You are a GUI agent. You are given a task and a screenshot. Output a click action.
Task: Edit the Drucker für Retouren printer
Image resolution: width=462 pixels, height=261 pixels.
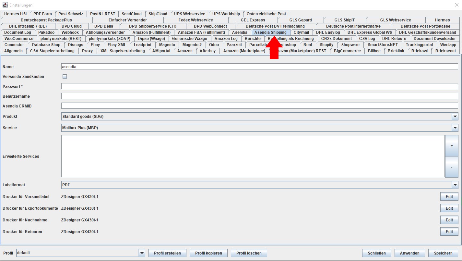(x=449, y=232)
